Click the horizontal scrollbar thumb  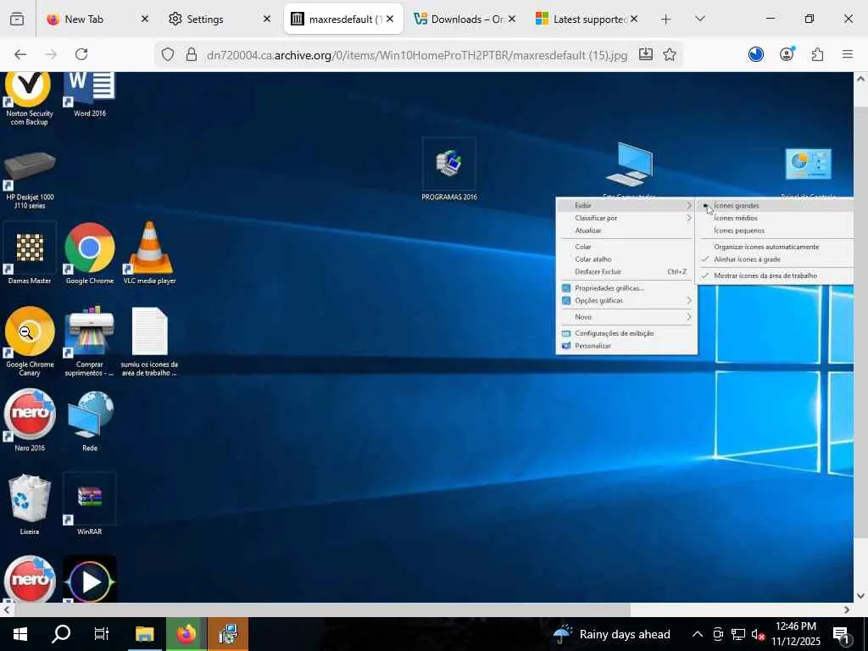pos(321,610)
